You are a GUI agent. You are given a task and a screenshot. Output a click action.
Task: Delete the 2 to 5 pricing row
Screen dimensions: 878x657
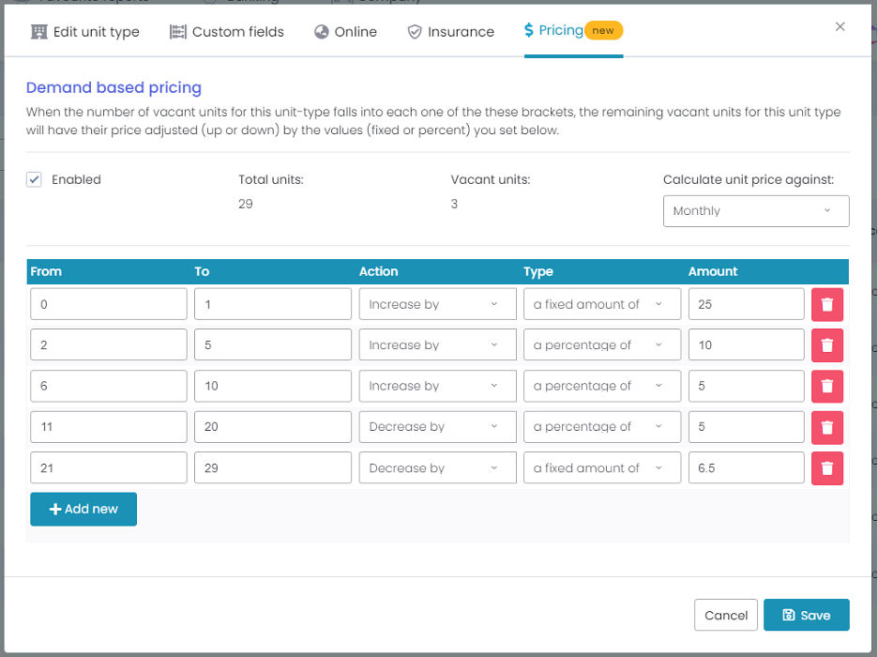(x=827, y=345)
